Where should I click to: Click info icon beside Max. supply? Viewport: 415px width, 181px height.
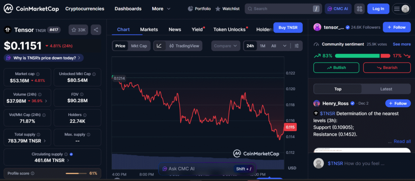(89, 135)
